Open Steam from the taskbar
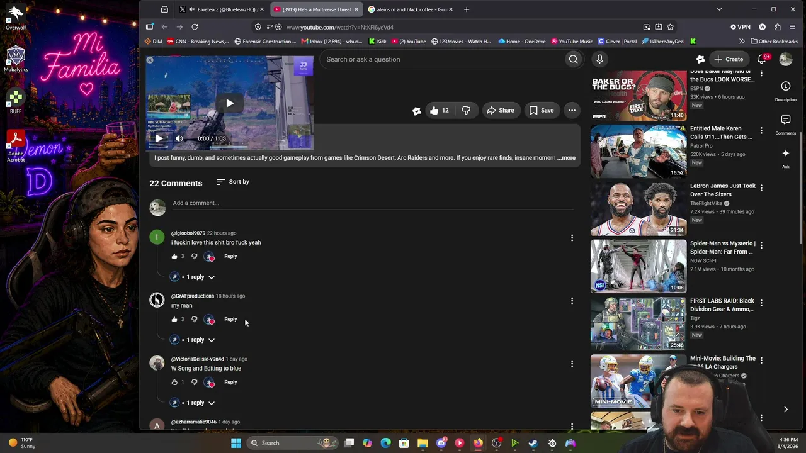 tap(533, 443)
